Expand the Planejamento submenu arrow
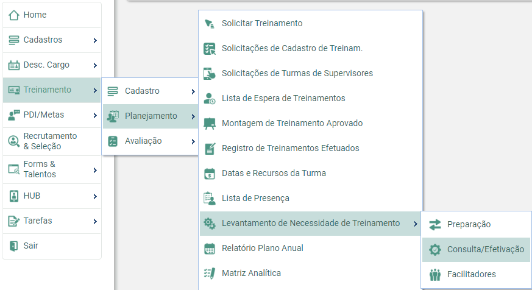 193,117
